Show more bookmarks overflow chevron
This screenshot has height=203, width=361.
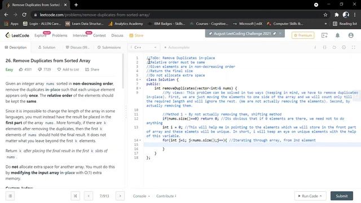(325, 24)
